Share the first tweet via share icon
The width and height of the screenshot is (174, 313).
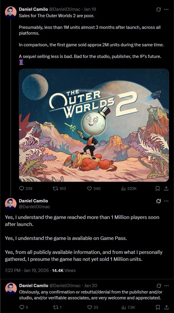click(x=166, y=188)
